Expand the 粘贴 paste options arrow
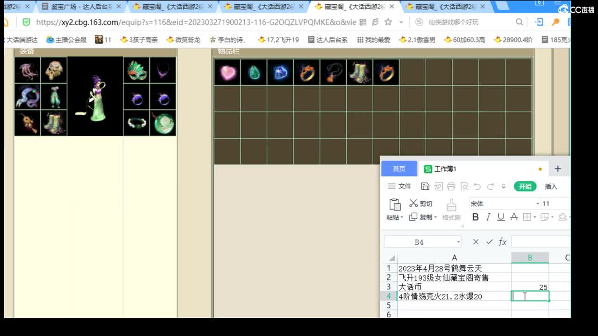Screen dimensions: 598x336 (x=402, y=217)
